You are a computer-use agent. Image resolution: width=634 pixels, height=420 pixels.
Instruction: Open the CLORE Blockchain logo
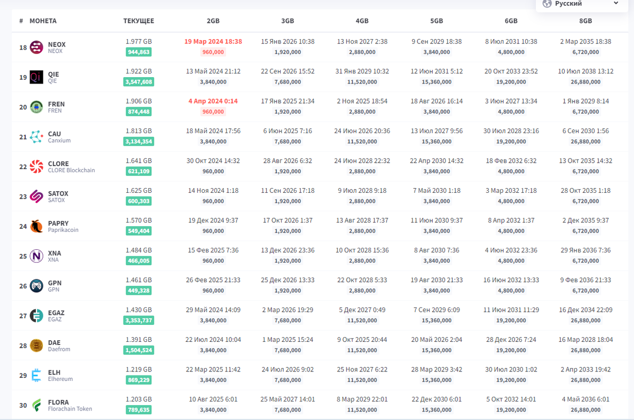[x=36, y=167]
